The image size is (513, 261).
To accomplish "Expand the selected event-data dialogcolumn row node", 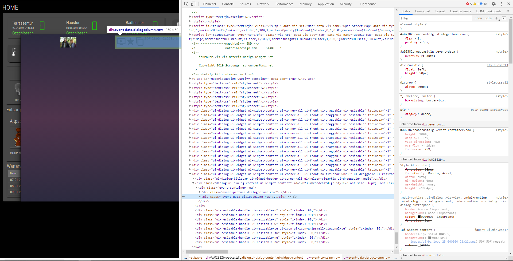I will [x=200, y=197].
